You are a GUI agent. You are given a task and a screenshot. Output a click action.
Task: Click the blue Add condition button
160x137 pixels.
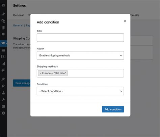(x=113, y=109)
